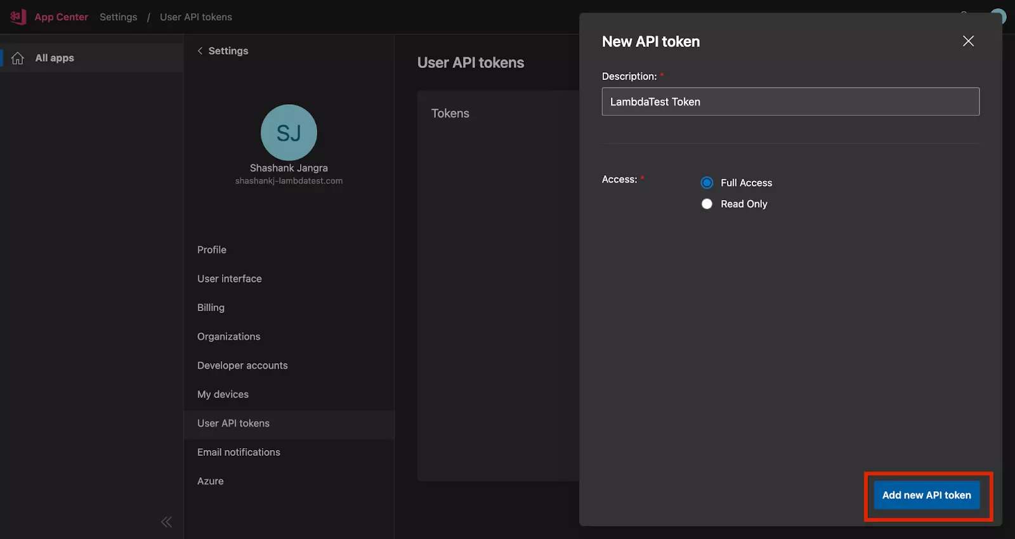
Task: Navigate to Developer accounts
Action: click(242, 366)
